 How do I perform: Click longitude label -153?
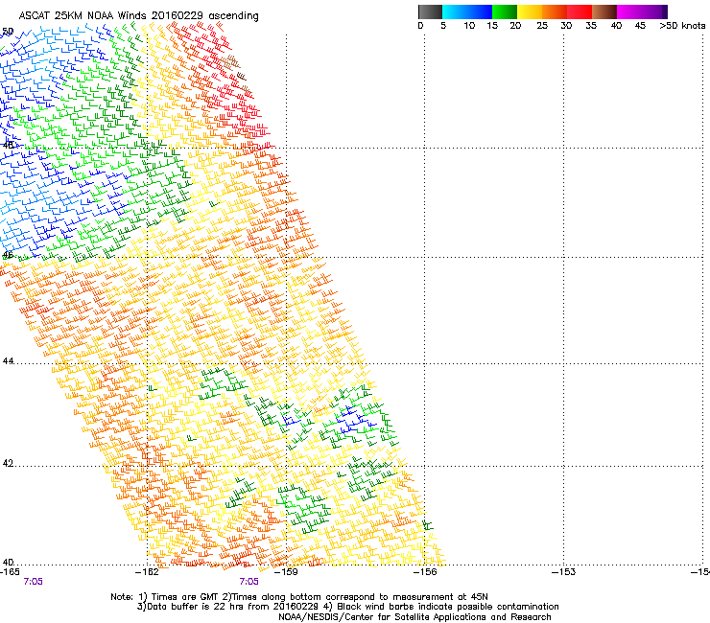(x=564, y=572)
